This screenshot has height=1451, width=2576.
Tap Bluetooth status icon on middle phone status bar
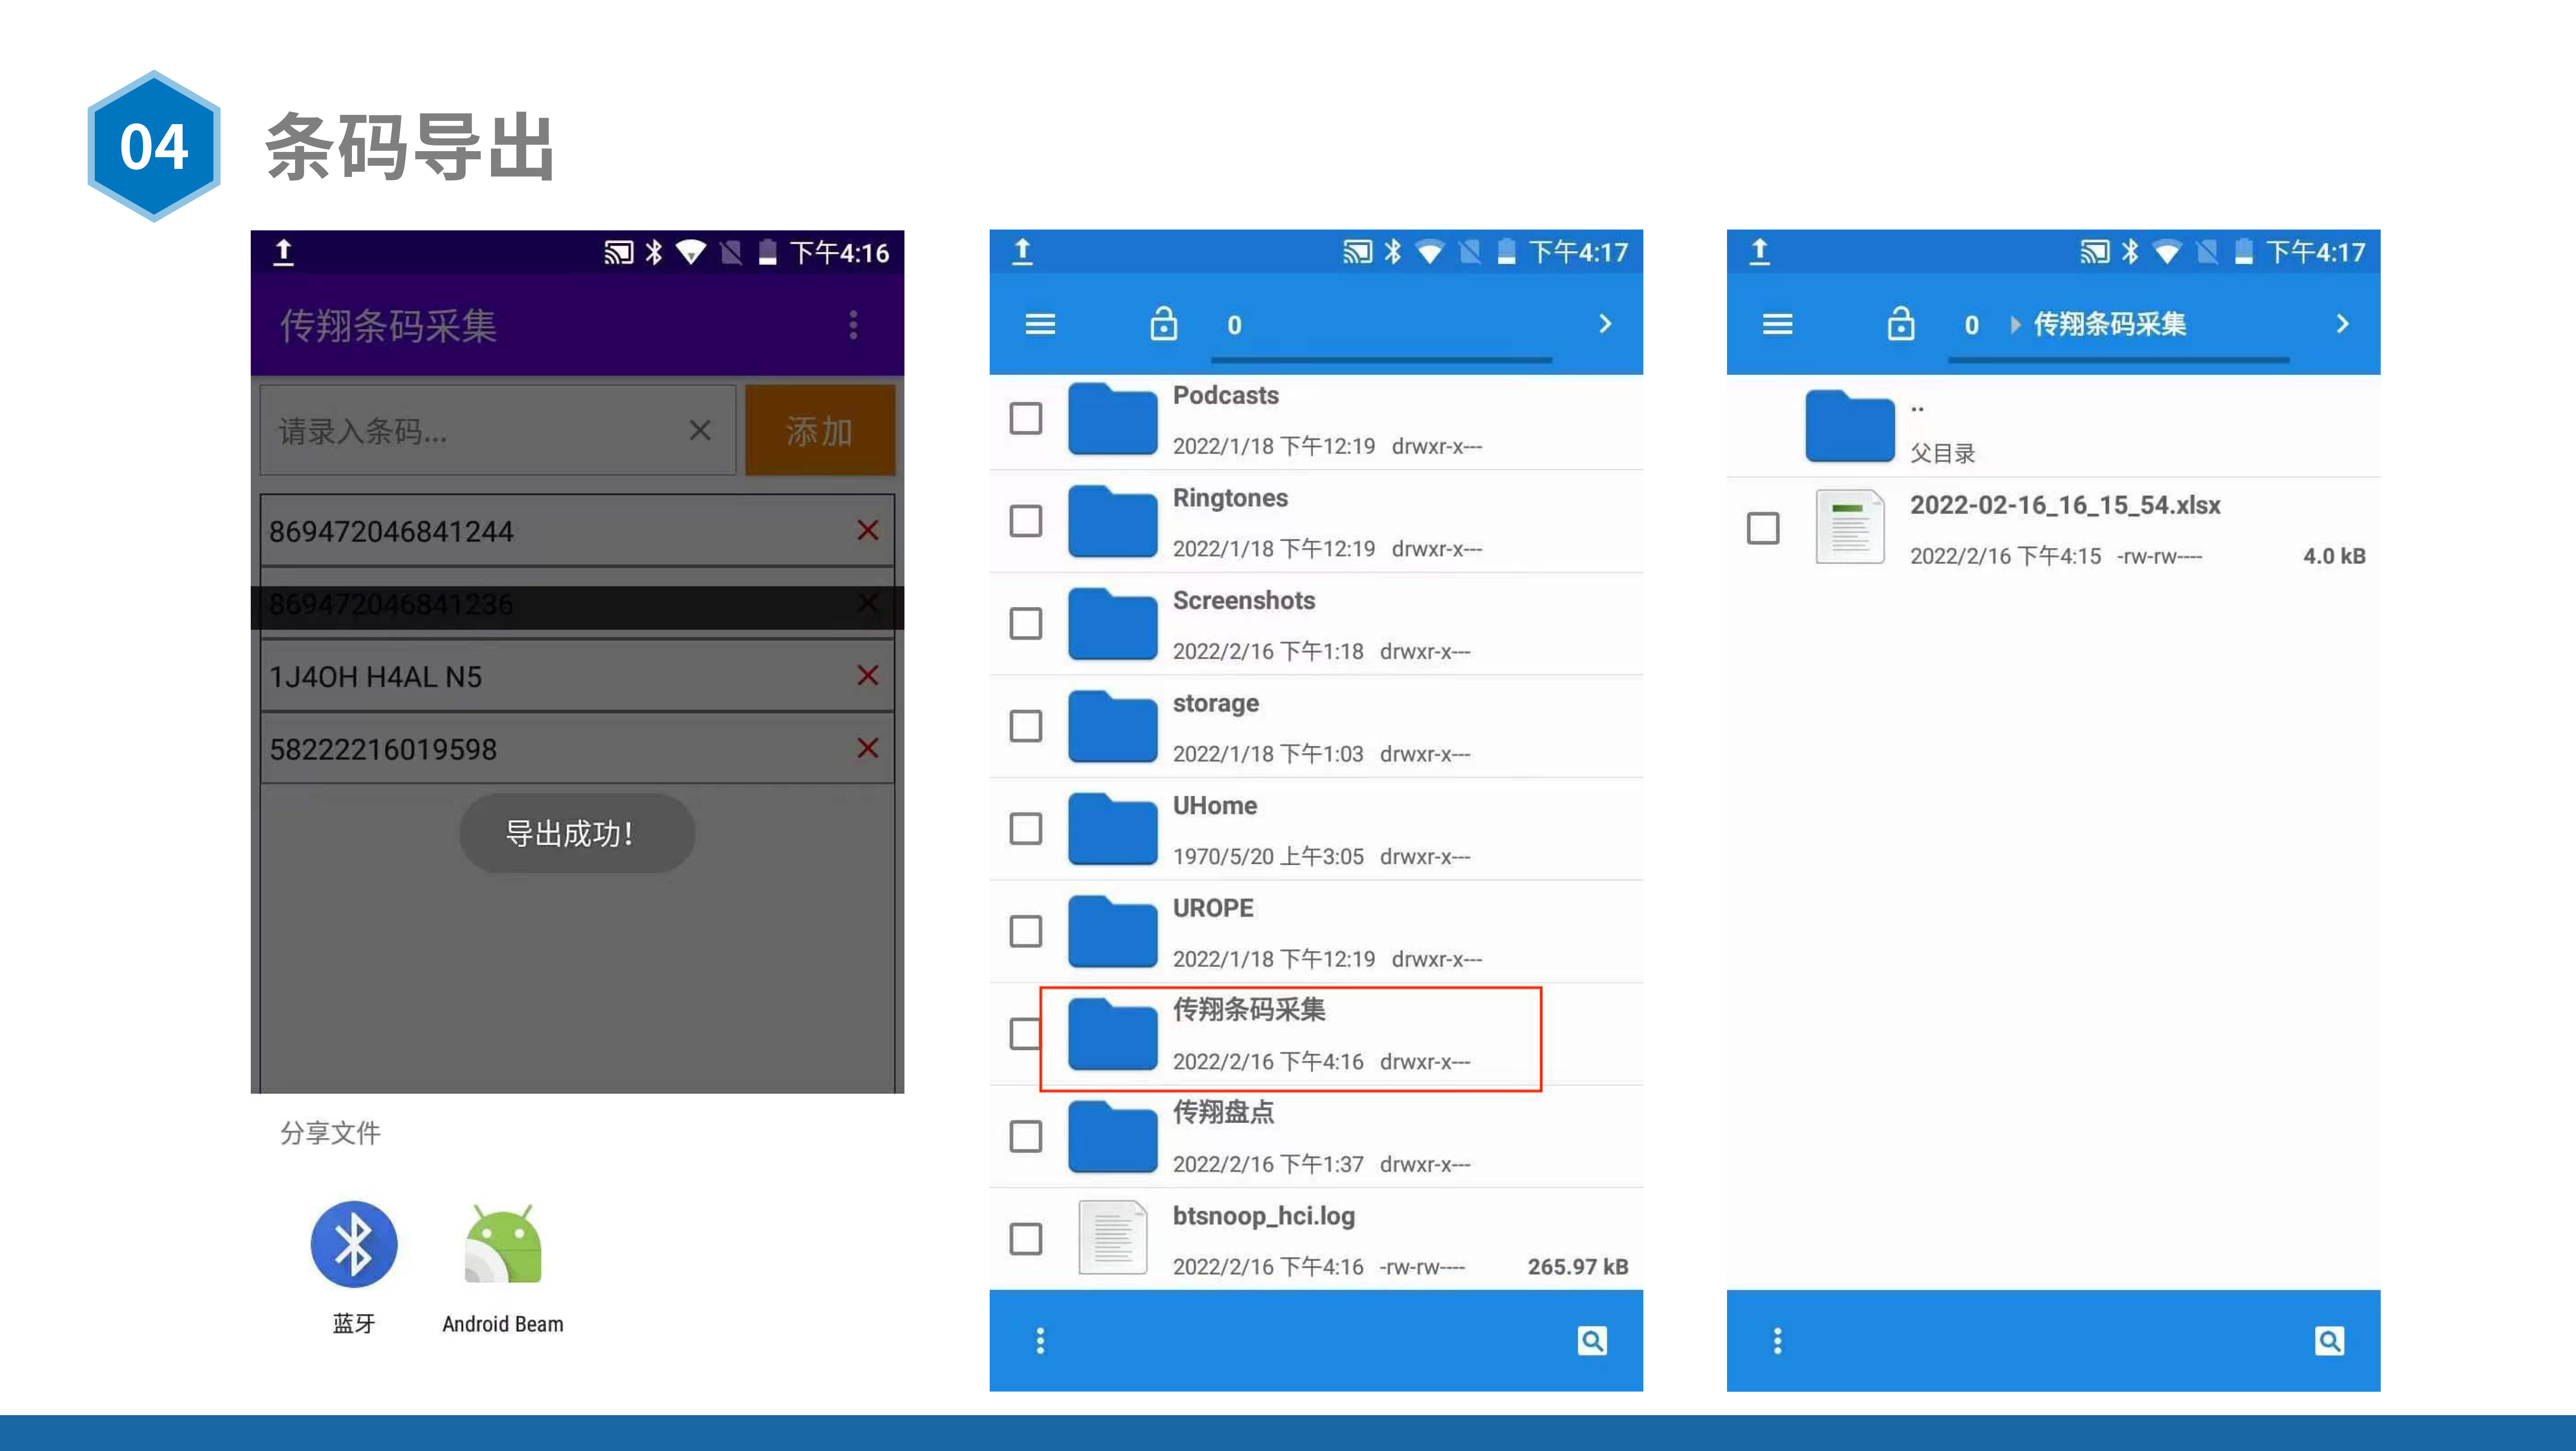[x=1393, y=252]
